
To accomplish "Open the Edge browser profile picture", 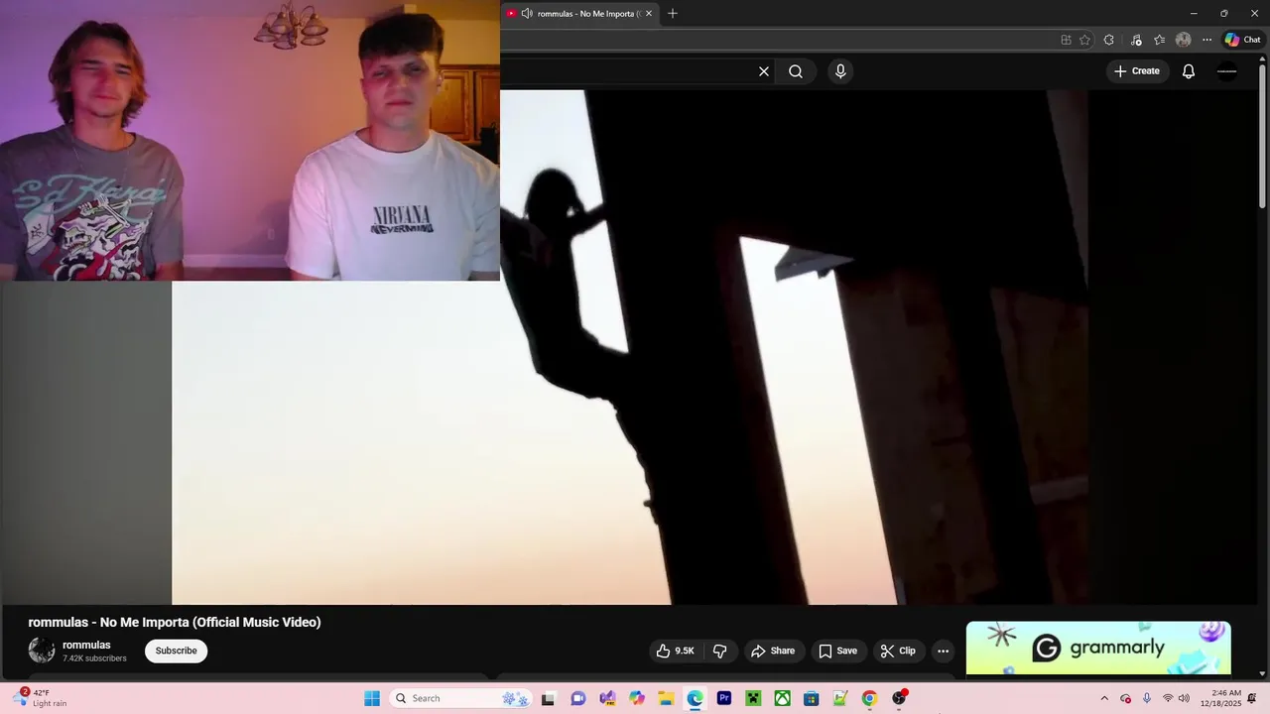I will (1183, 40).
